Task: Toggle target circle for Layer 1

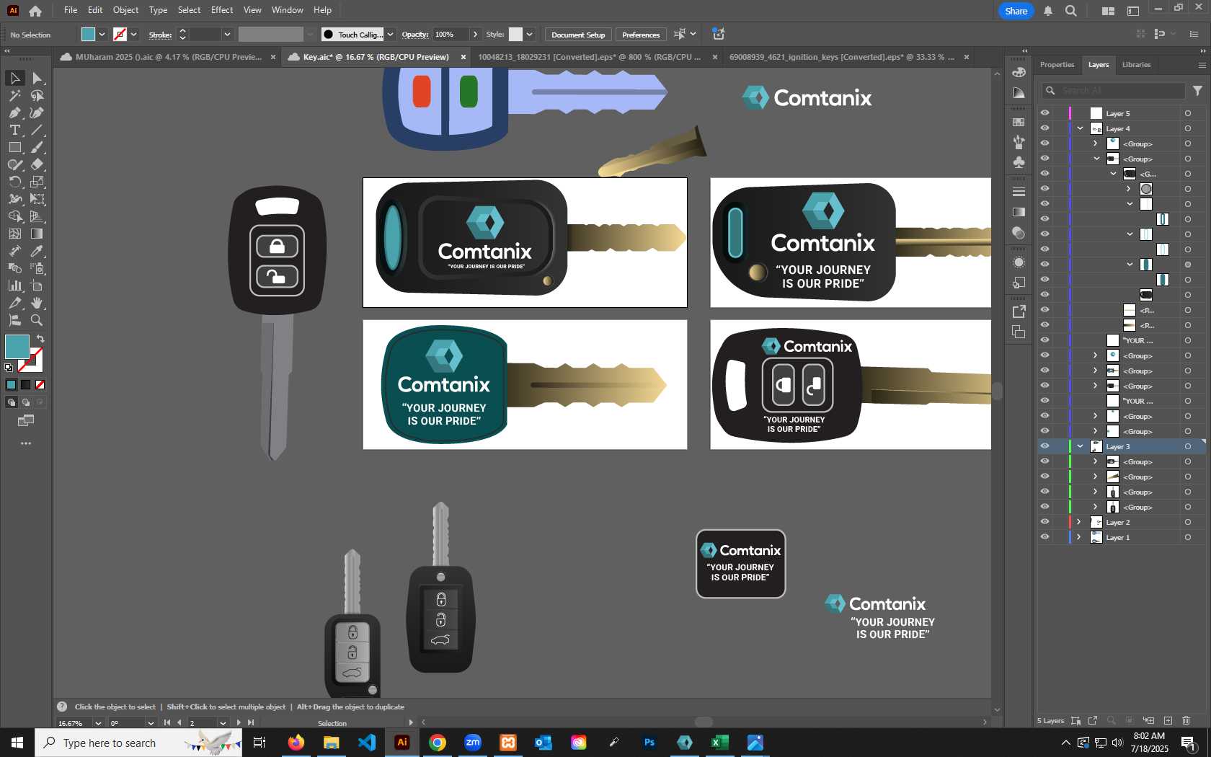Action: click(x=1187, y=537)
